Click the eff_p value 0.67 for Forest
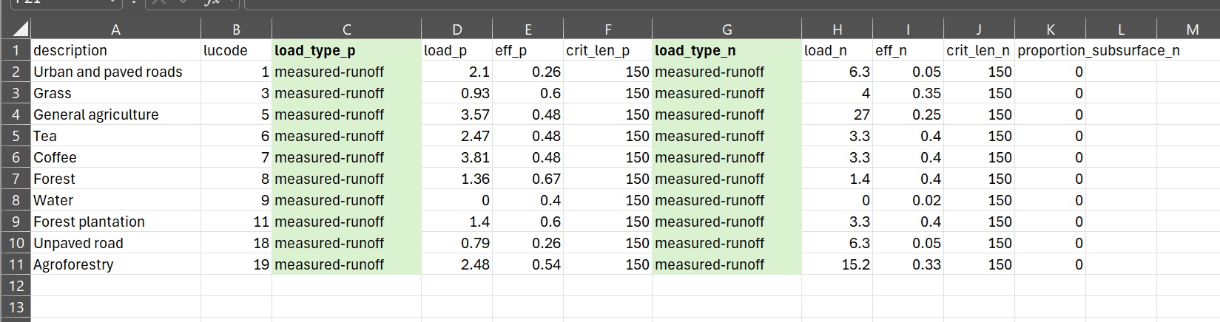Viewport: 1220px width, 322px height. 528,179
